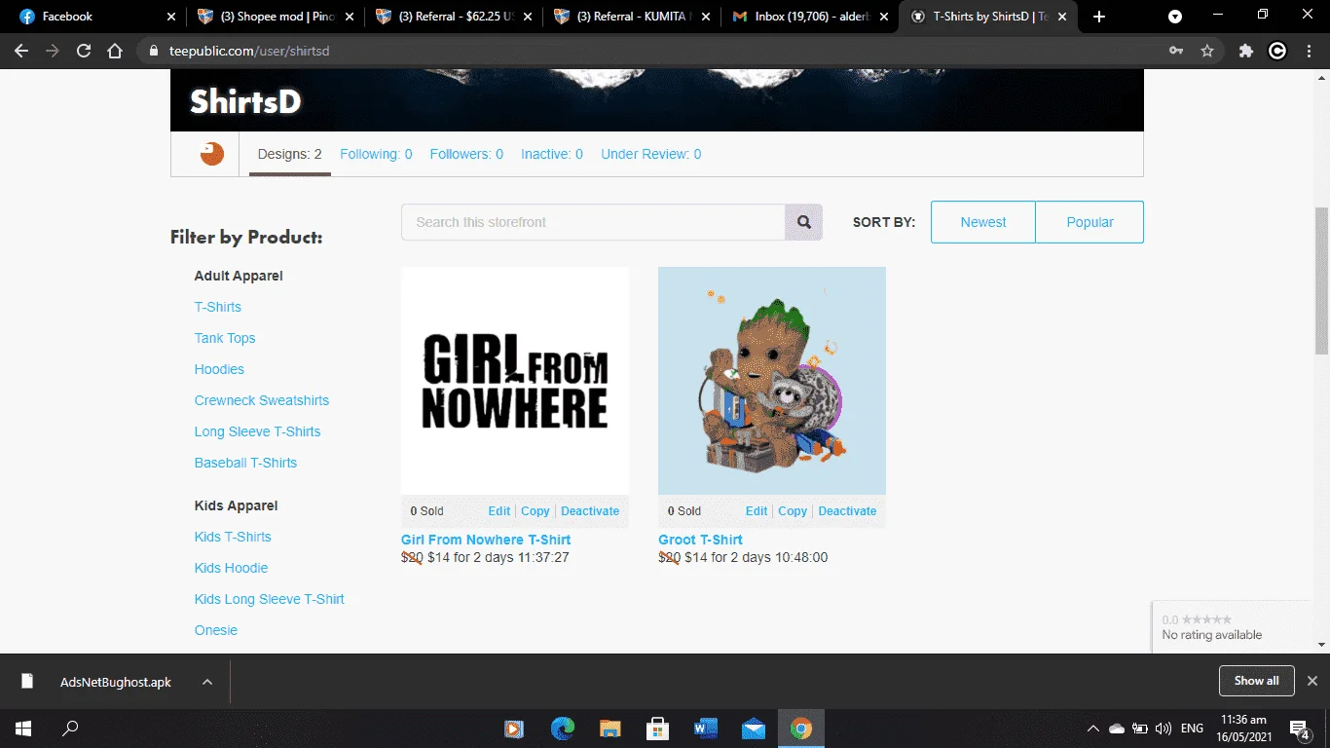Image resolution: width=1330 pixels, height=748 pixels.
Task: Check the battery status icon
Action: [1140, 729]
